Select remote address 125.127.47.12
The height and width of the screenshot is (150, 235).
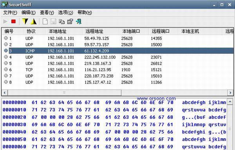(98, 82)
